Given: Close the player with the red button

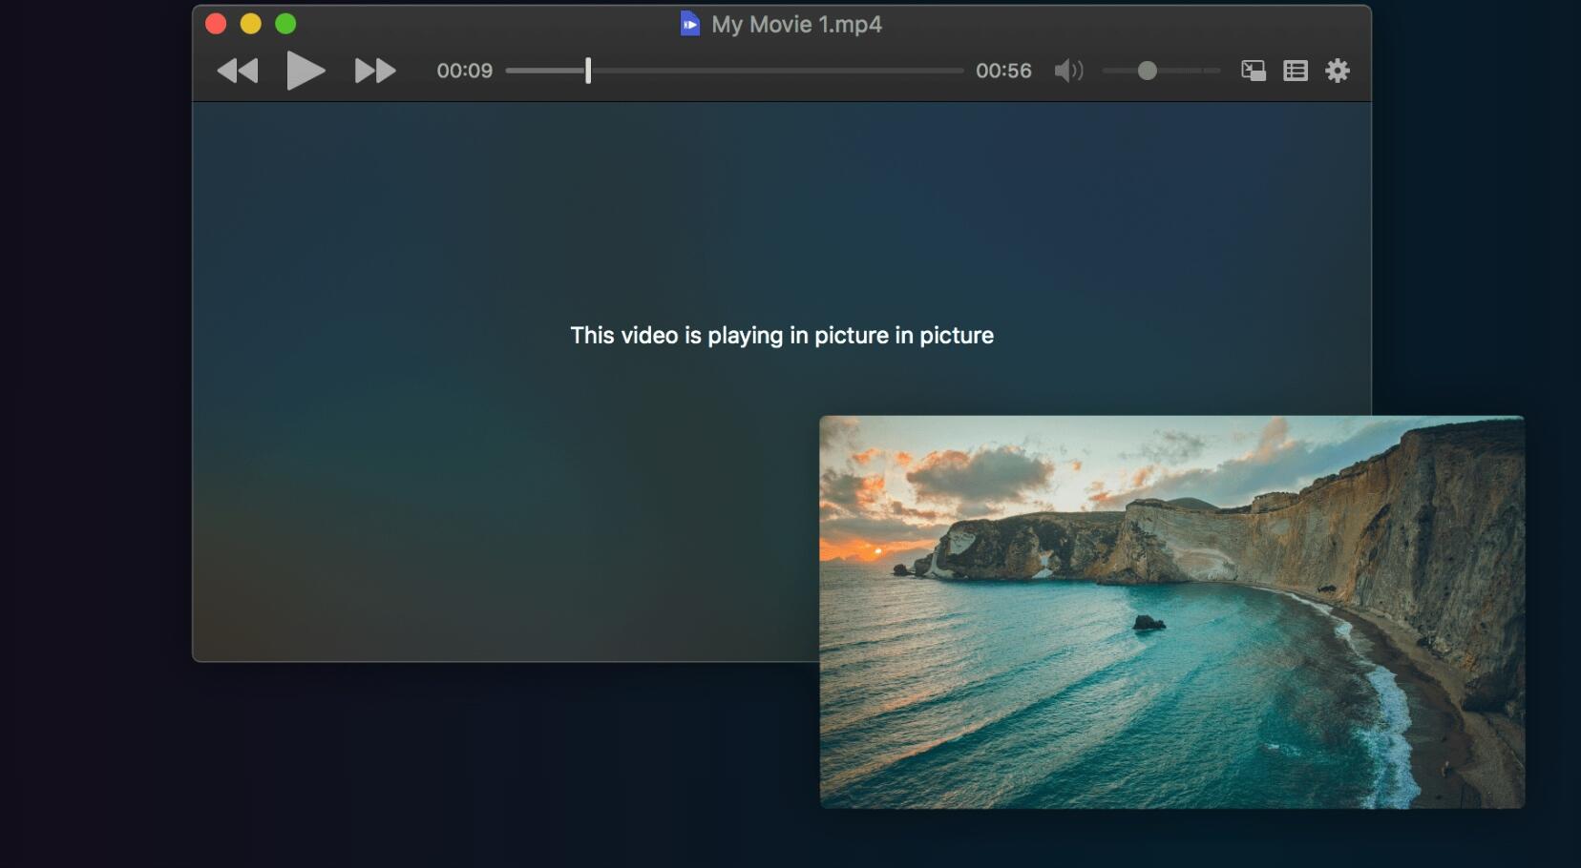Looking at the screenshot, I should pyautogui.click(x=216, y=24).
